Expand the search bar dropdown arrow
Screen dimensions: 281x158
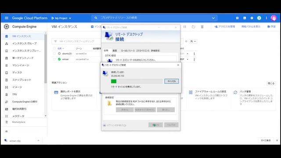(213, 18)
